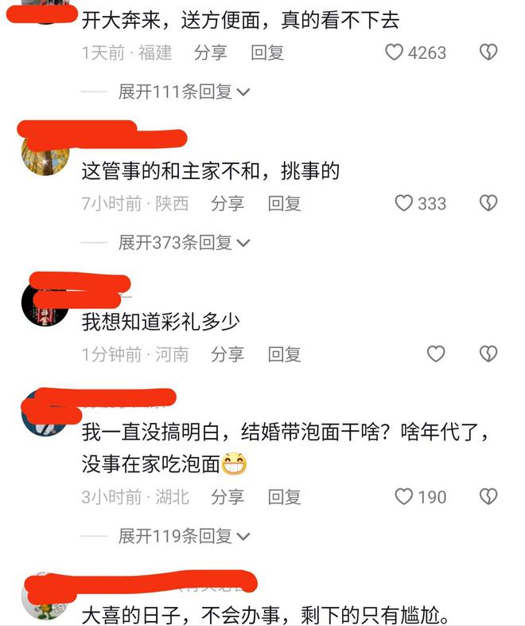Expand 展开111条回复
Image resolution: width=525 pixels, height=626 pixels.
(185, 92)
